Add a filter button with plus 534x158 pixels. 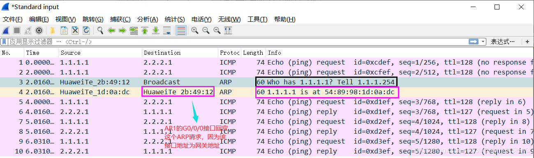(x=527, y=42)
